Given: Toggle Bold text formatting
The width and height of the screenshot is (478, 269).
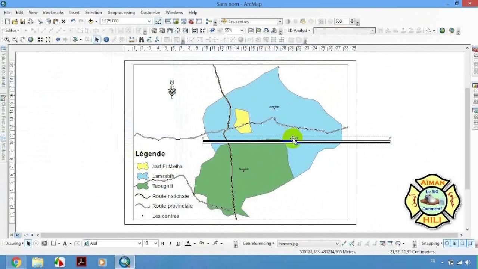Looking at the screenshot, I should [x=162, y=244].
